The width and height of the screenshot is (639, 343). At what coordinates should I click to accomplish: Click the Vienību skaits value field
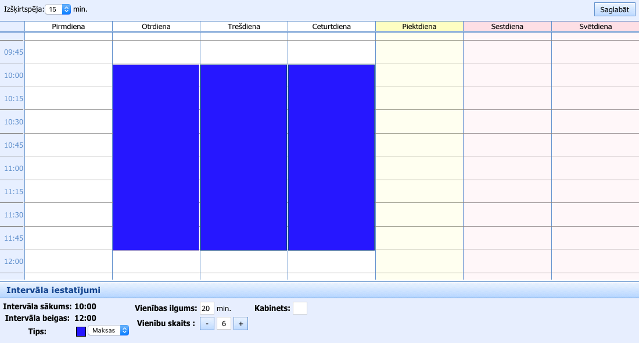pos(224,324)
